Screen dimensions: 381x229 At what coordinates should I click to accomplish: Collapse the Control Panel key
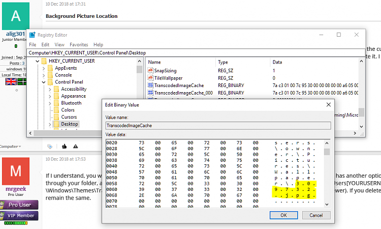coord(44,82)
